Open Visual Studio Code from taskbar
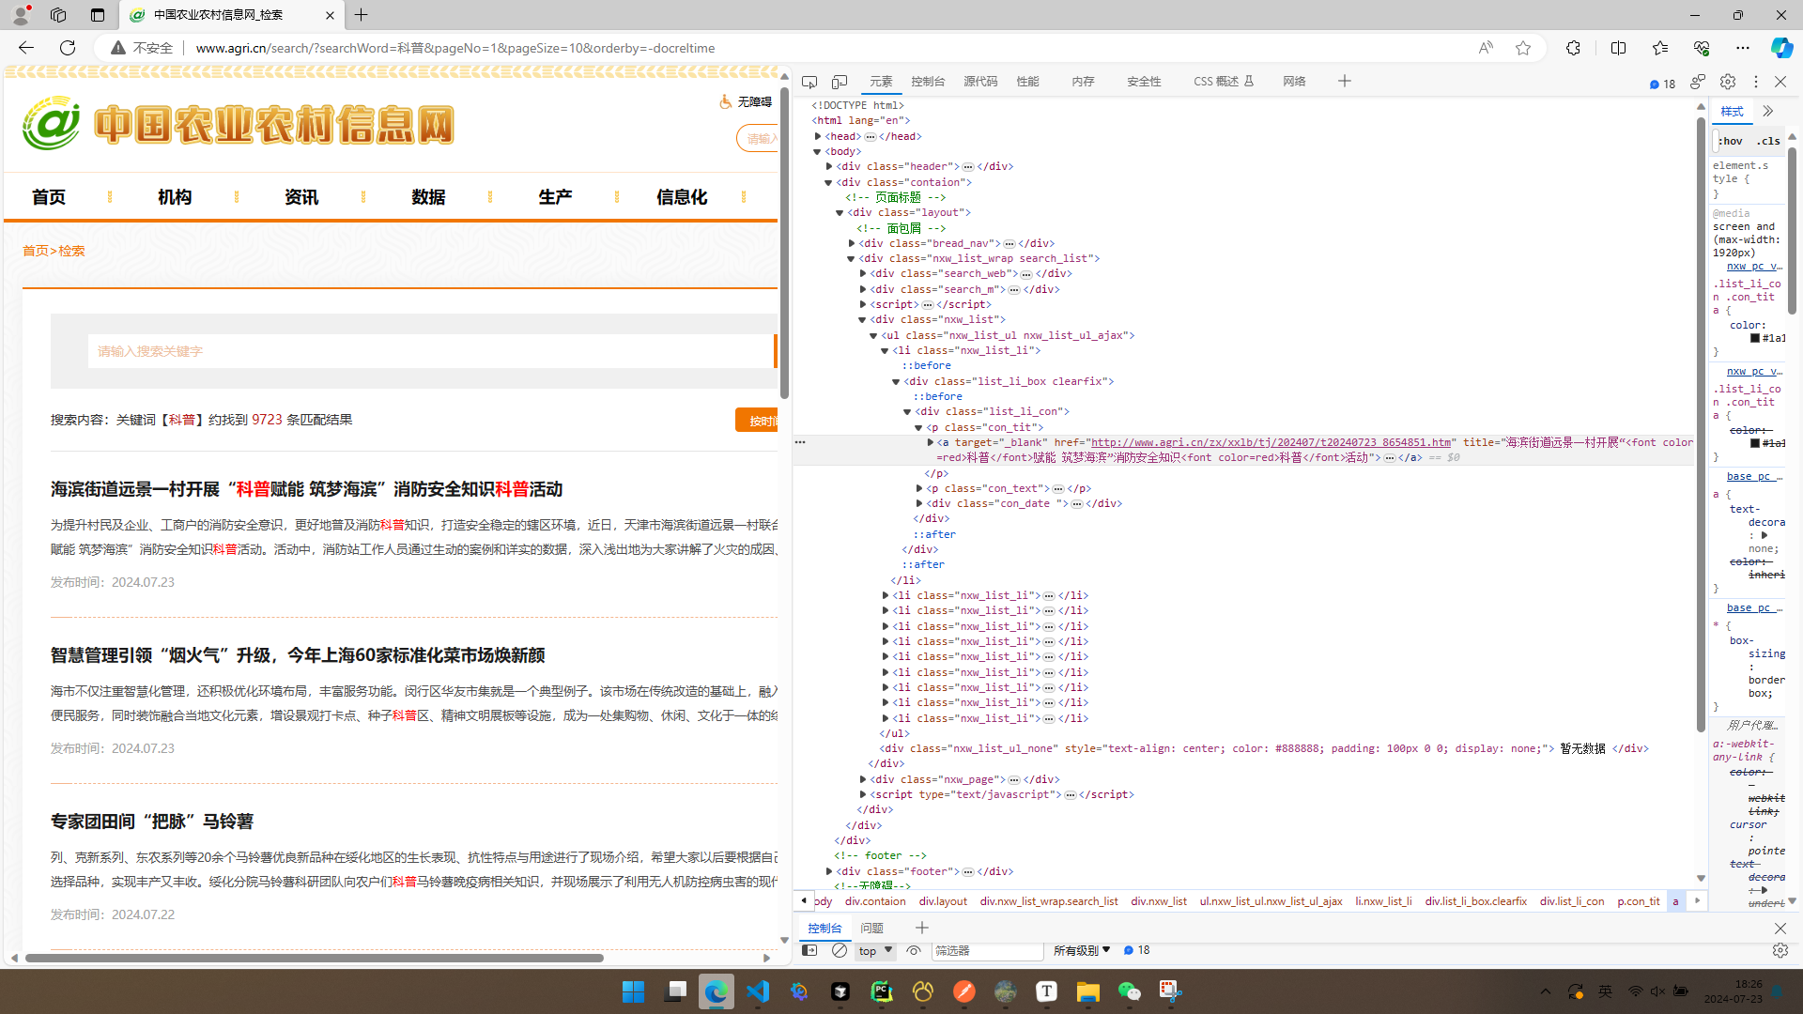Screen dimensions: 1803x1014 tap(758, 991)
